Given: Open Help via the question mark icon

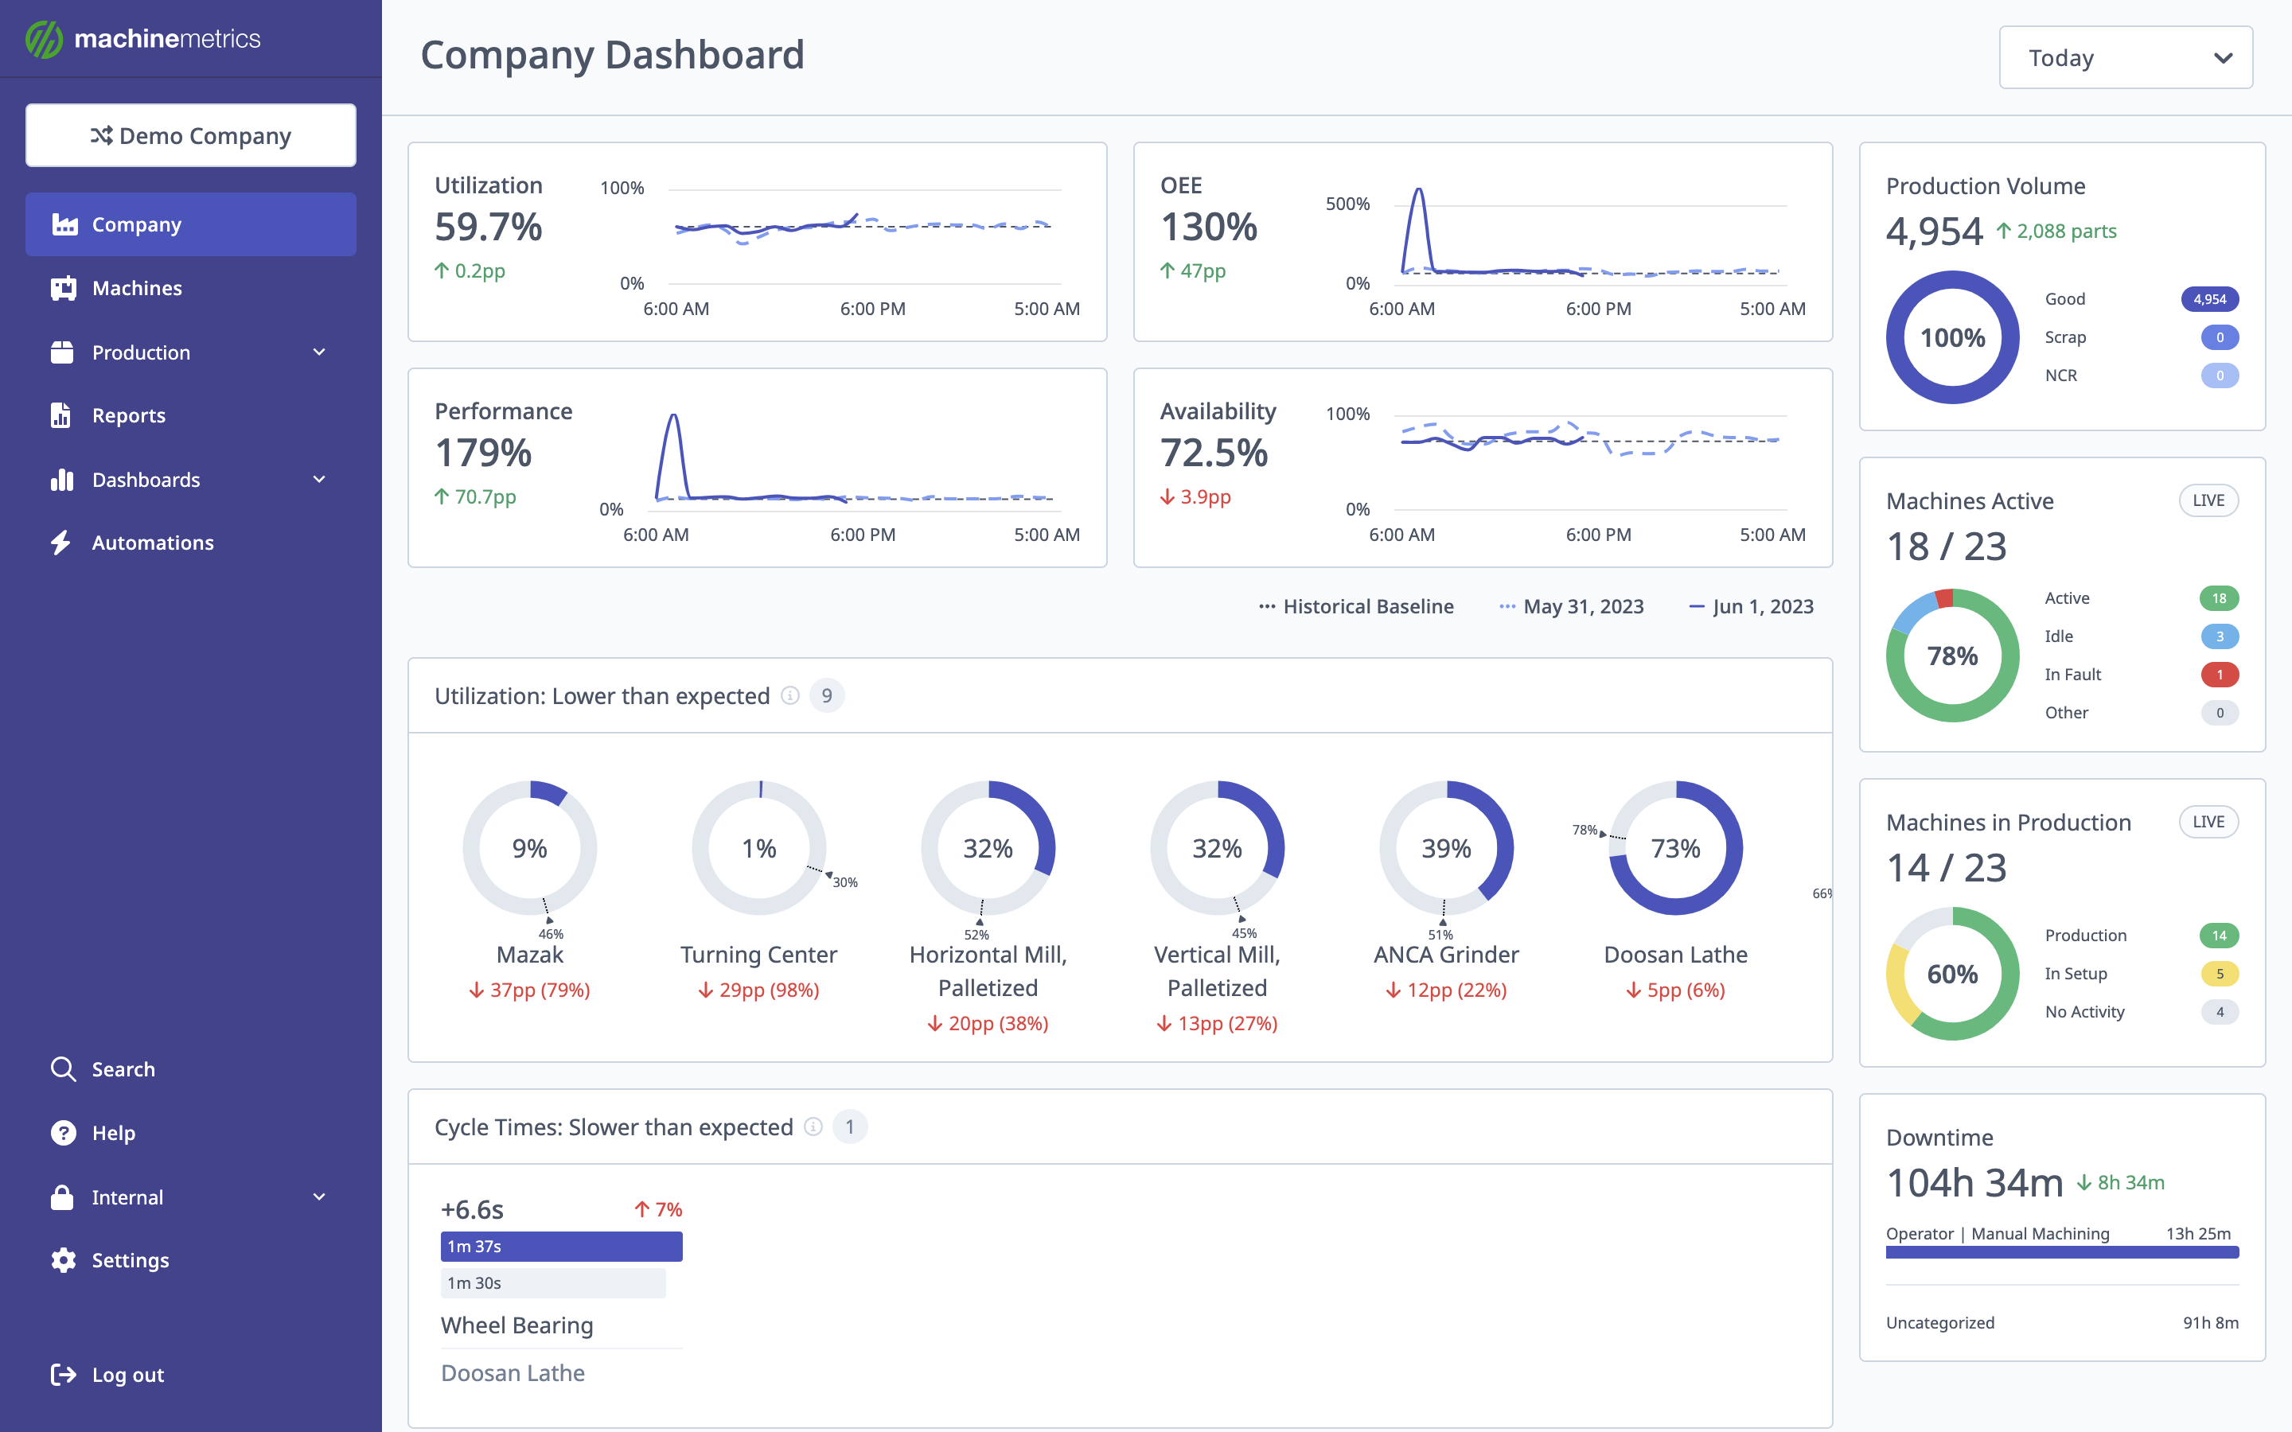Looking at the screenshot, I should tap(63, 1132).
